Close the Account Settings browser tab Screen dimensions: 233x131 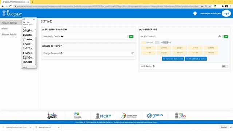(x=28, y=2)
